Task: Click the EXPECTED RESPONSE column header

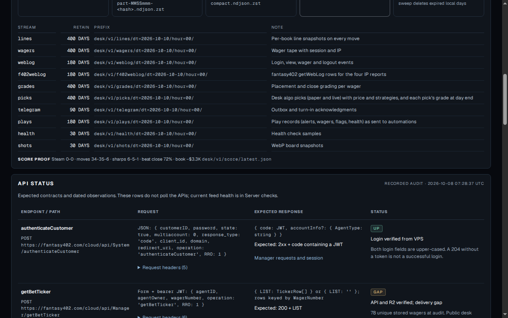Action: click(x=279, y=212)
